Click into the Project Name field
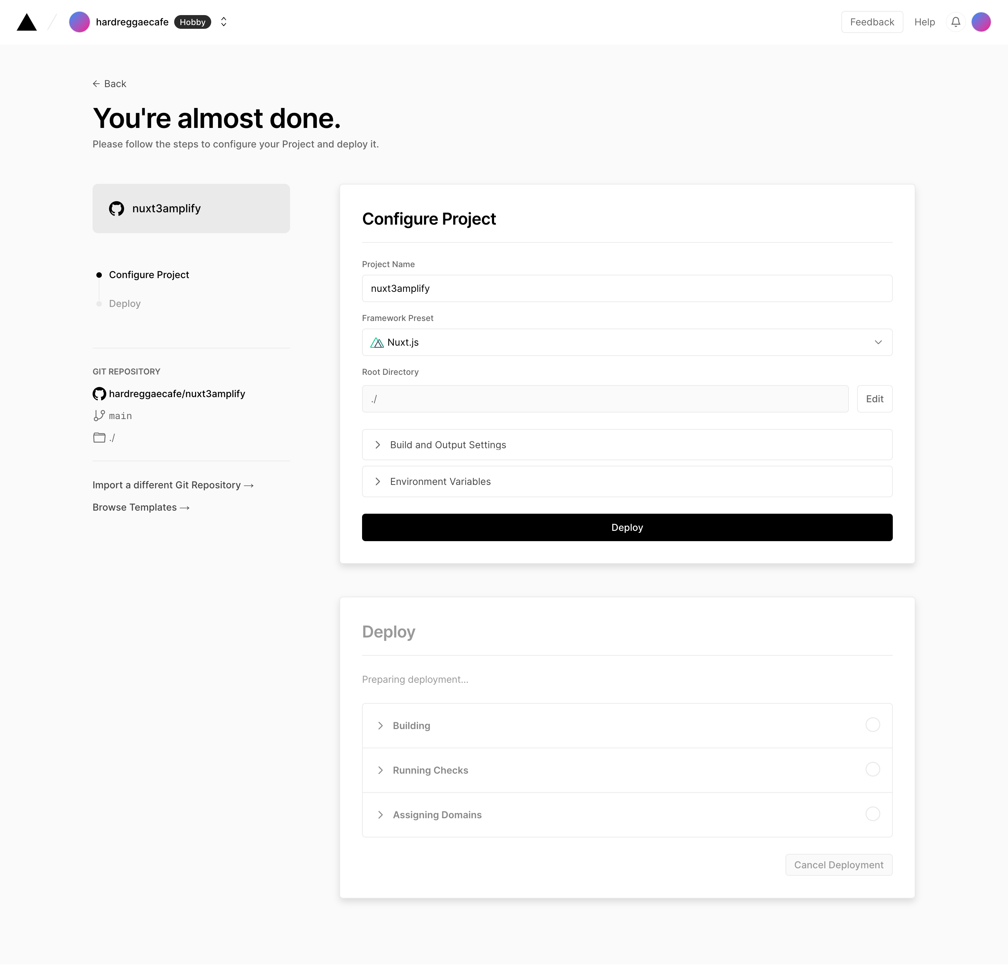The height and width of the screenshot is (965, 1008). pos(627,289)
